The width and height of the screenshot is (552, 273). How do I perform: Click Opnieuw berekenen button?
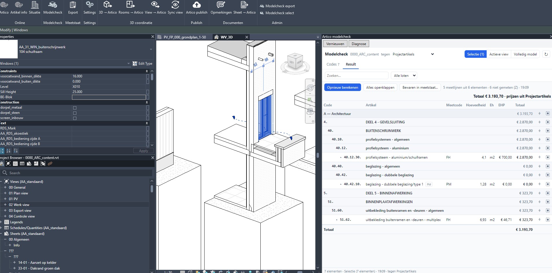pos(343,87)
